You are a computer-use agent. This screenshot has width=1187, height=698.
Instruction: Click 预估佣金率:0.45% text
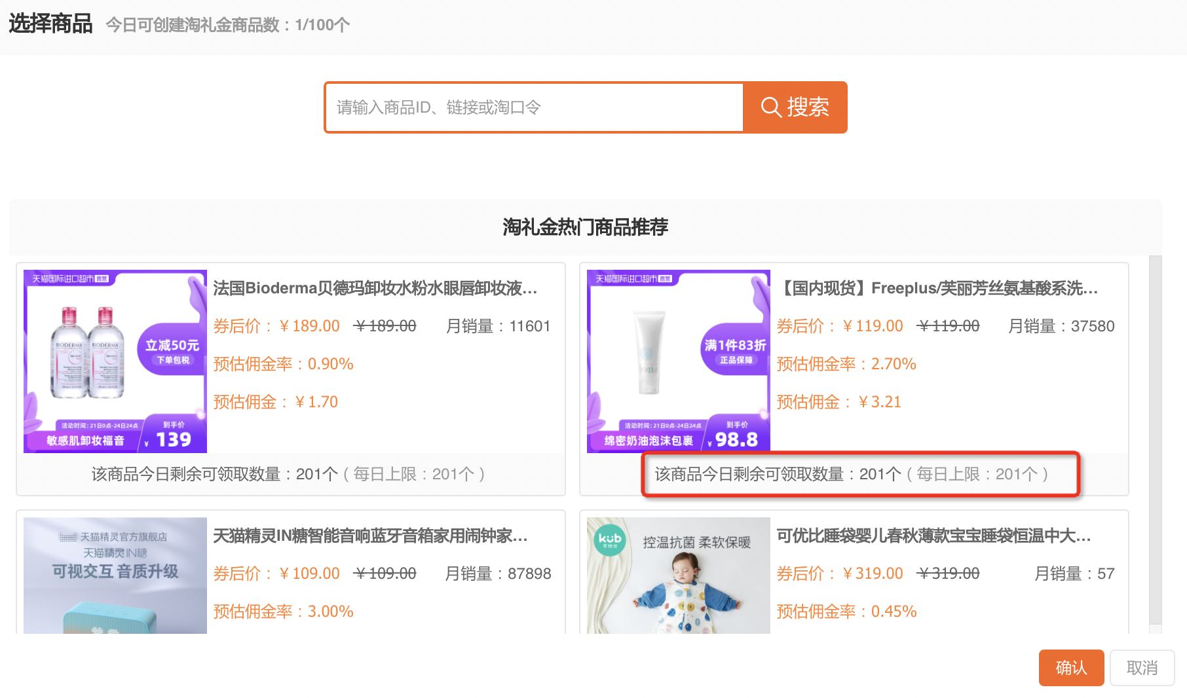[x=846, y=612]
